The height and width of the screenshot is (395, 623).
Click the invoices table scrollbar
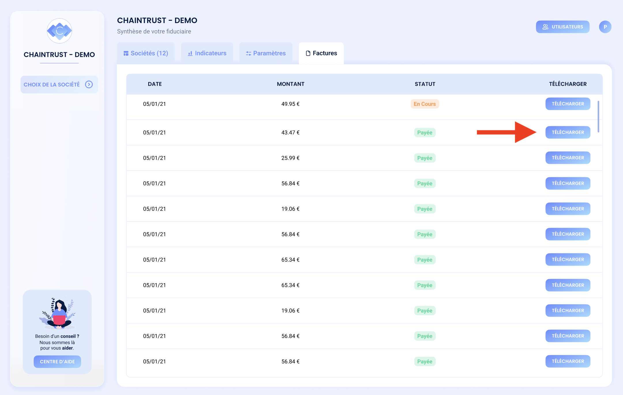(x=598, y=116)
